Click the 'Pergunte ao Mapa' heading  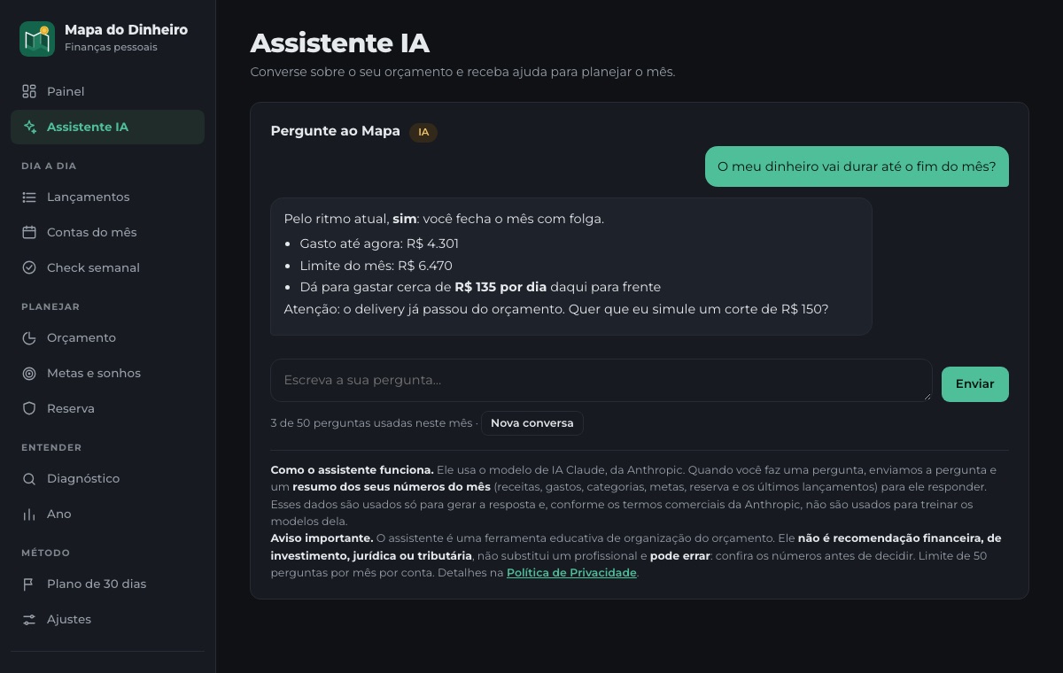335,131
